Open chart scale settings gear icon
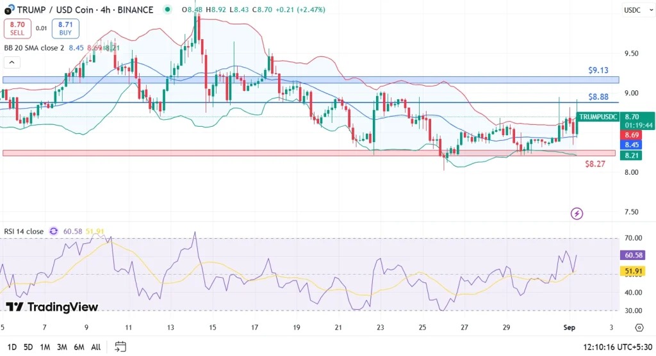This screenshot has height=356, width=656. point(639,327)
